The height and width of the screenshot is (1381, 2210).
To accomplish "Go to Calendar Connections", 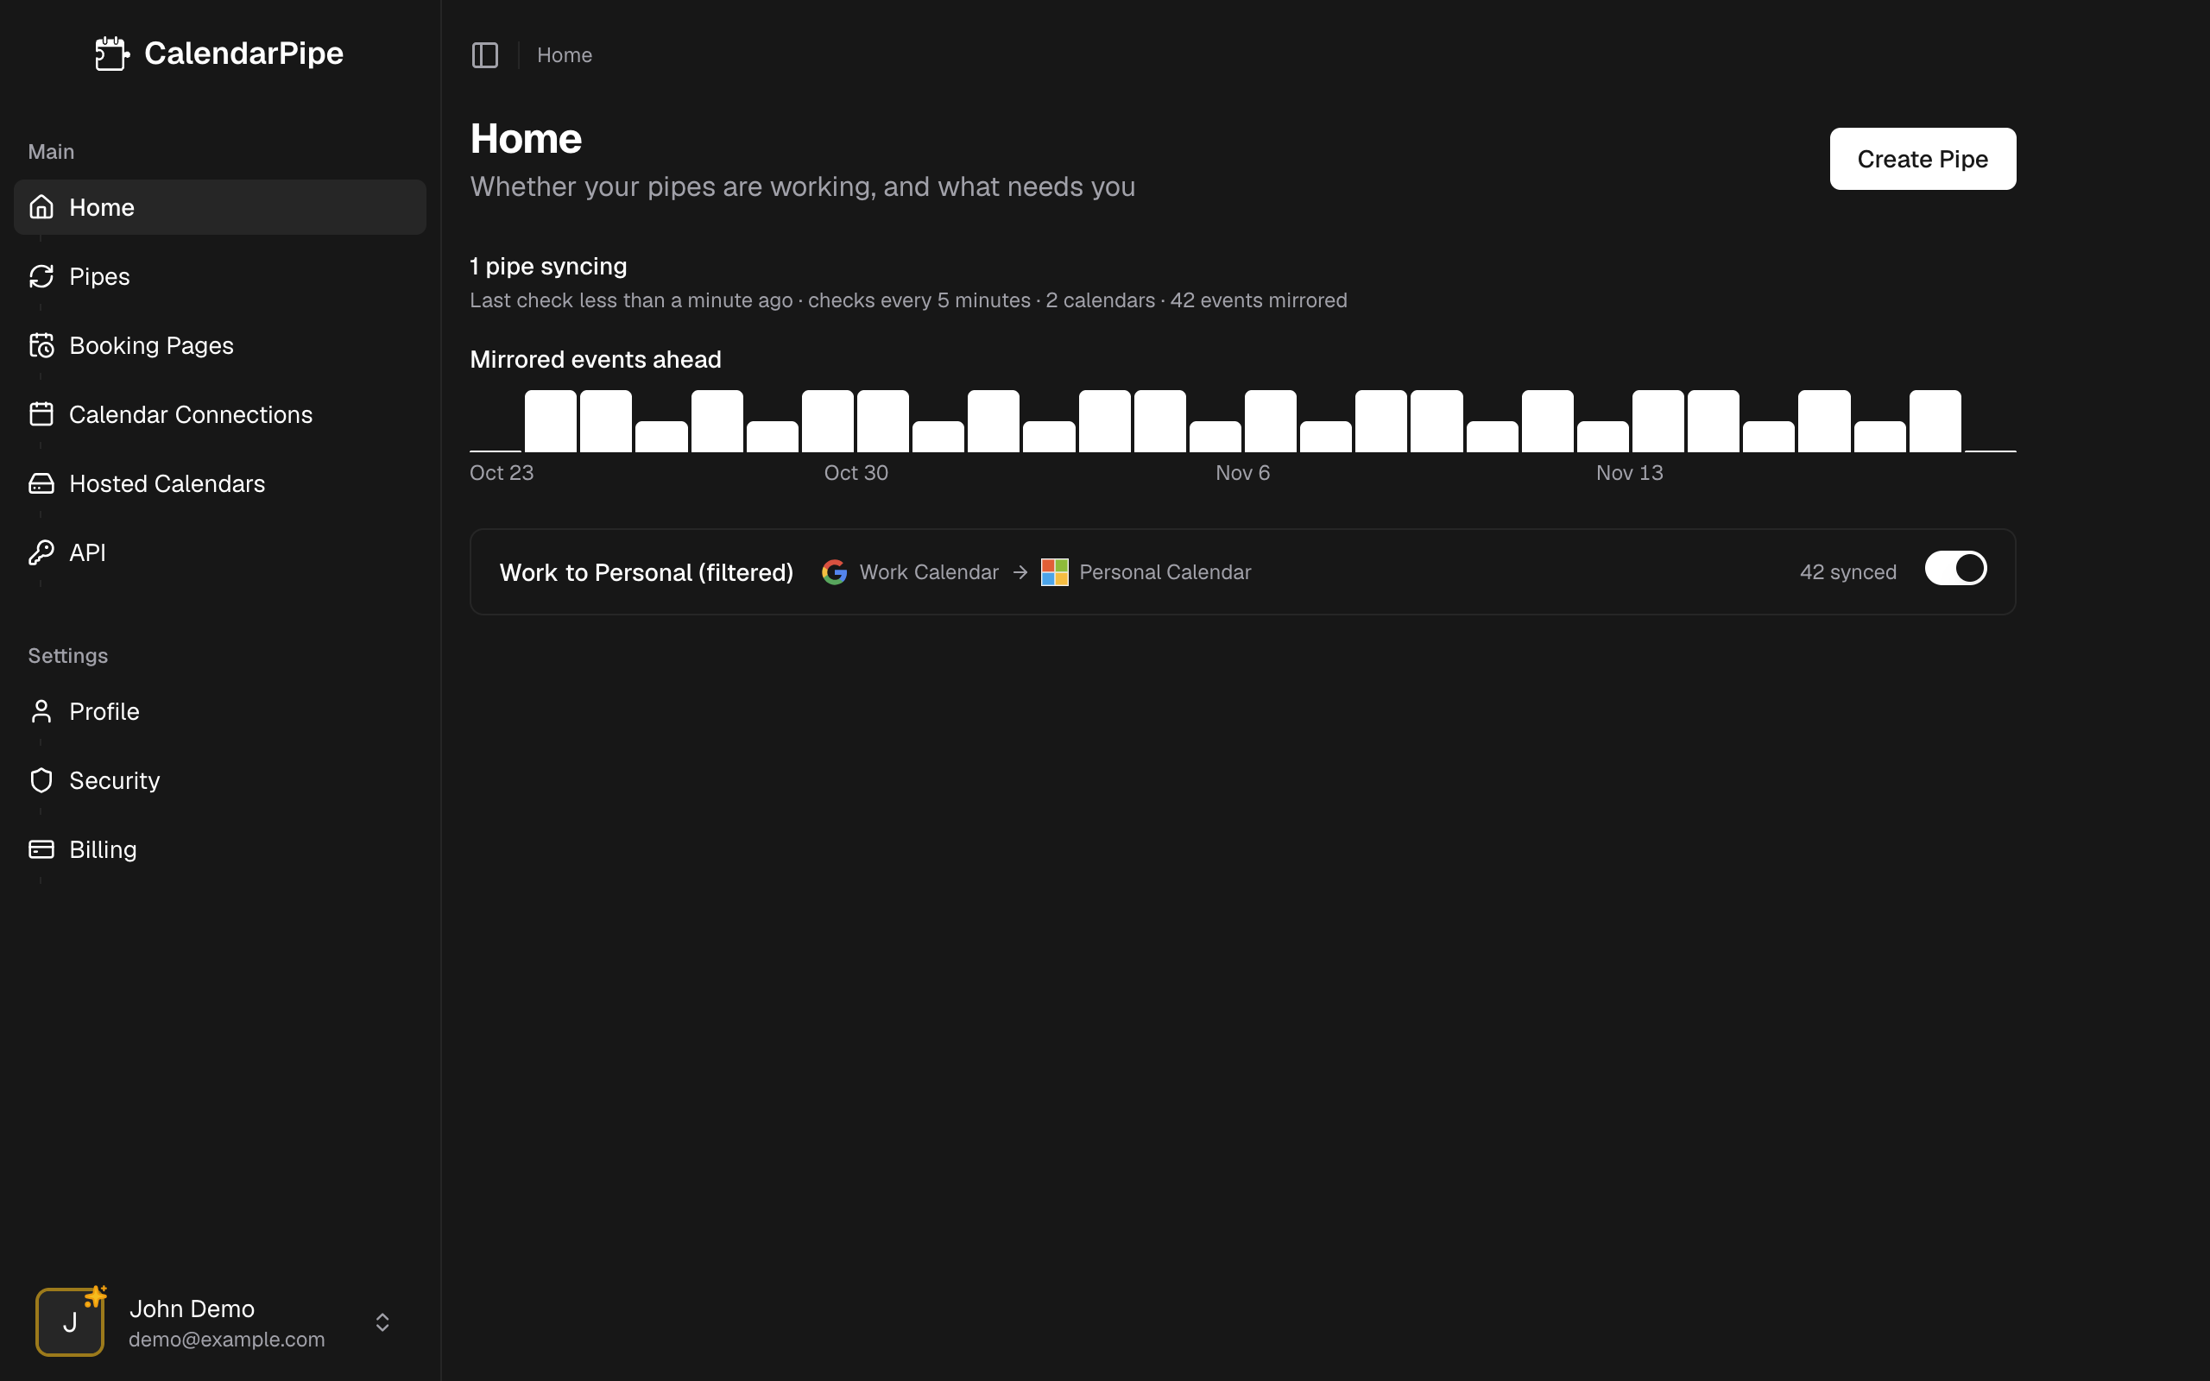I will (x=219, y=413).
